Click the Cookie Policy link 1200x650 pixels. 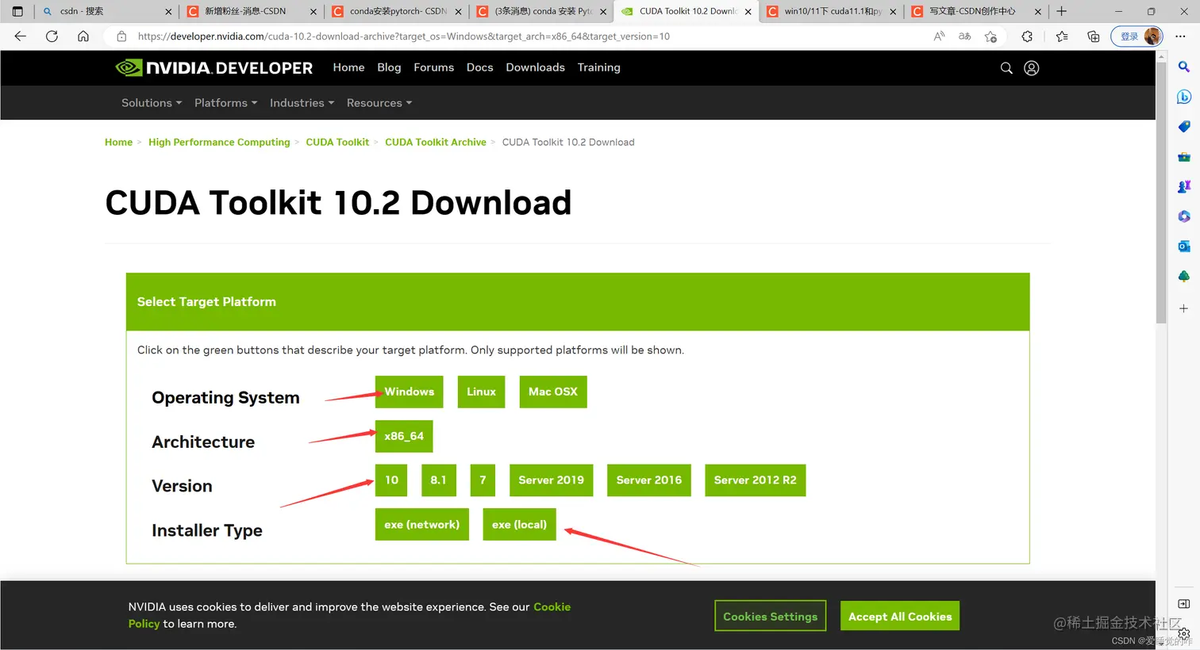(x=552, y=607)
